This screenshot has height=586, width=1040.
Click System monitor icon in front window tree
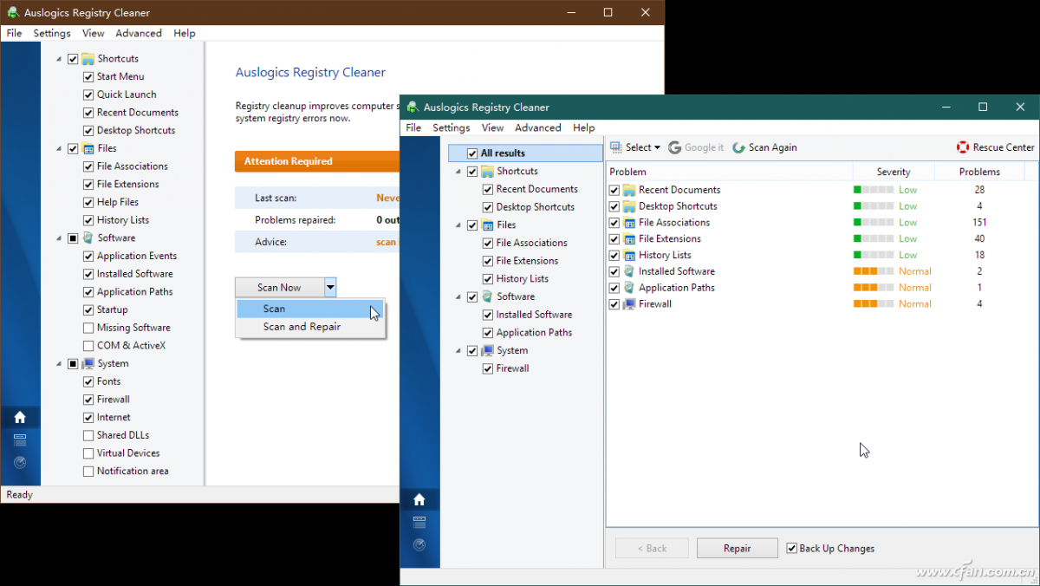coord(487,351)
